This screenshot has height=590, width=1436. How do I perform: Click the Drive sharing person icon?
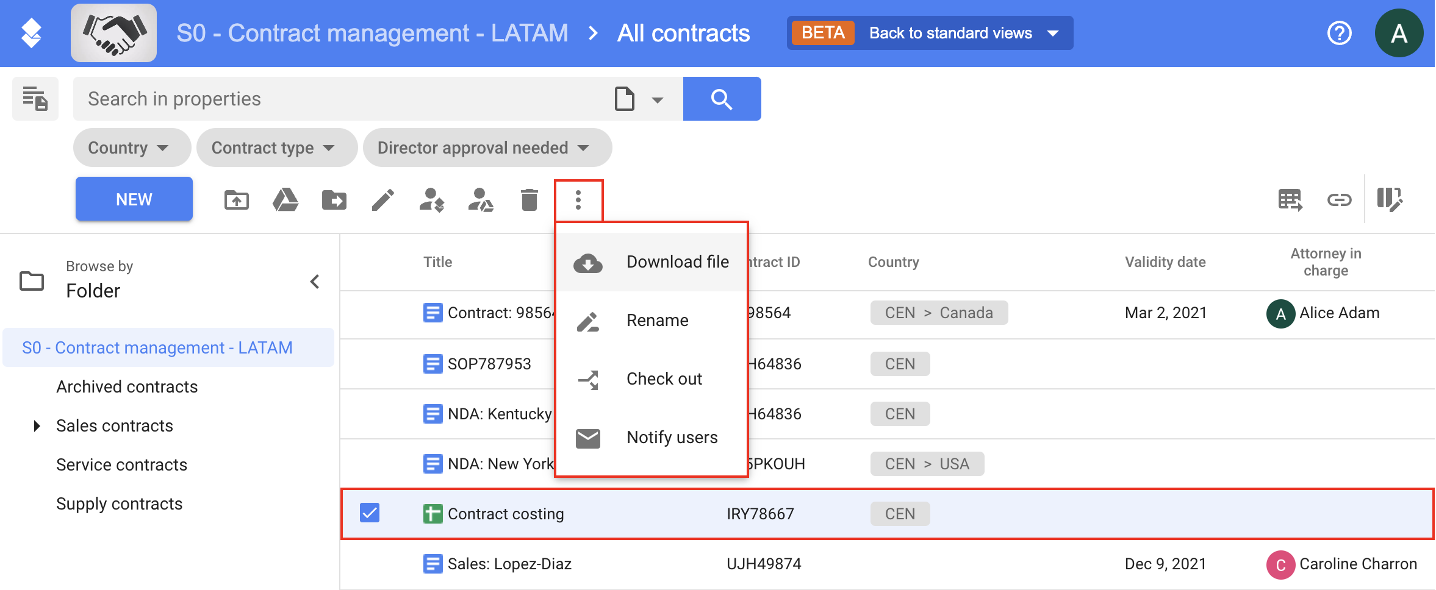[481, 200]
